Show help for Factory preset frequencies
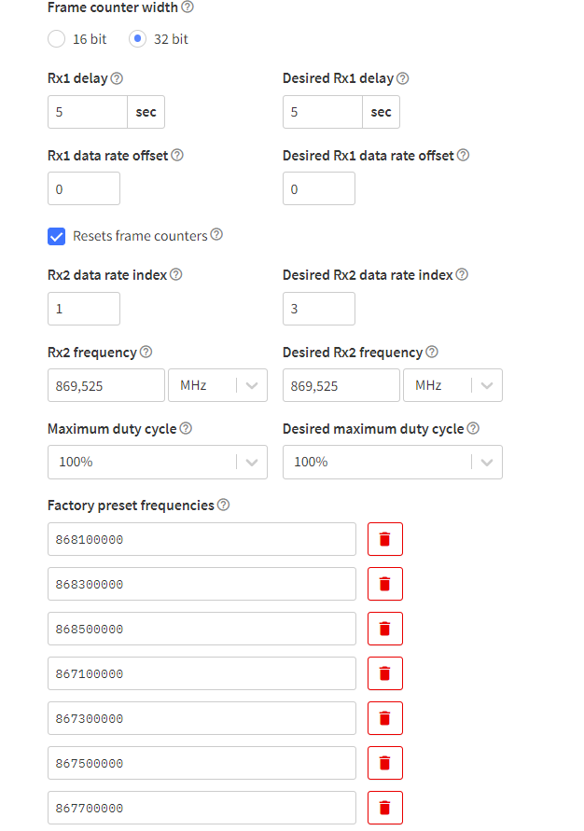The height and width of the screenshot is (831, 584). [224, 505]
